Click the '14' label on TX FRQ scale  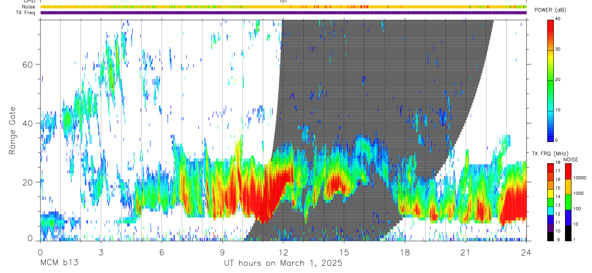click(558, 197)
